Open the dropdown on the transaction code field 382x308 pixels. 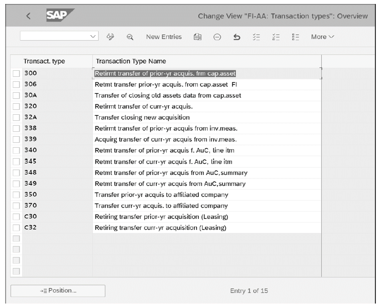click(92, 36)
